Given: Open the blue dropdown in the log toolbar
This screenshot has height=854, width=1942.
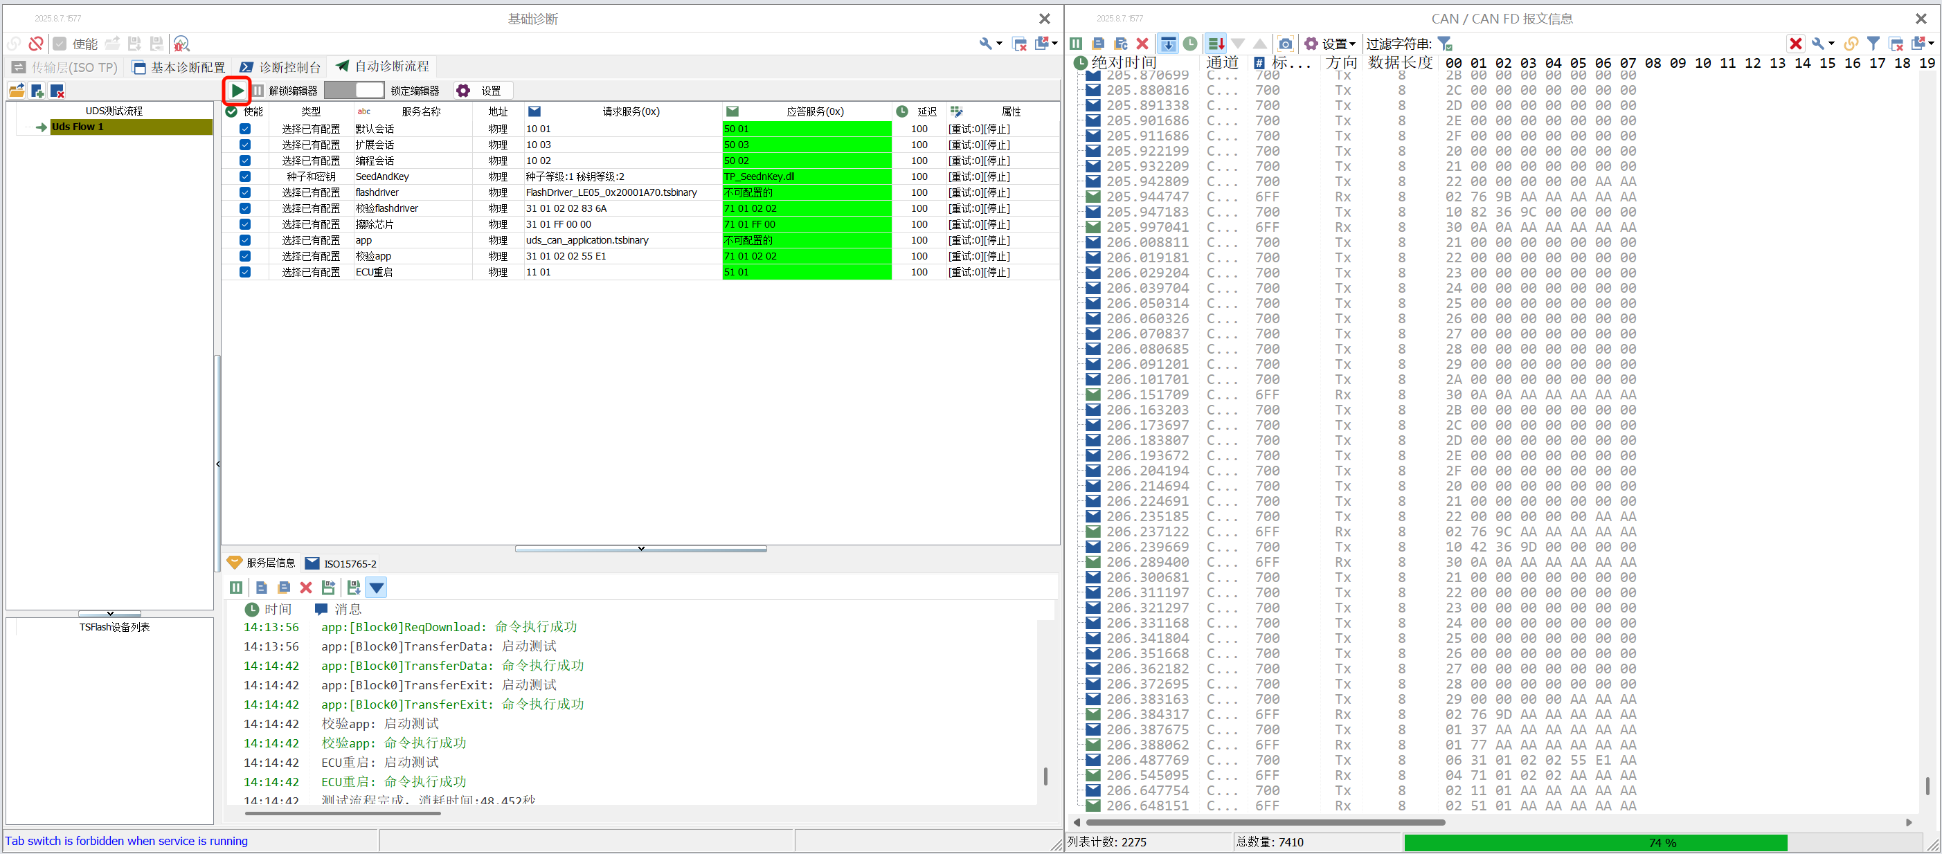Looking at the screenshot, I should pyautogui.click(x=375, y=587).
